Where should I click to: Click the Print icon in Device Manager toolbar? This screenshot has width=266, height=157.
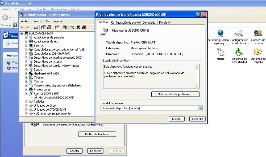coord(49,27)
